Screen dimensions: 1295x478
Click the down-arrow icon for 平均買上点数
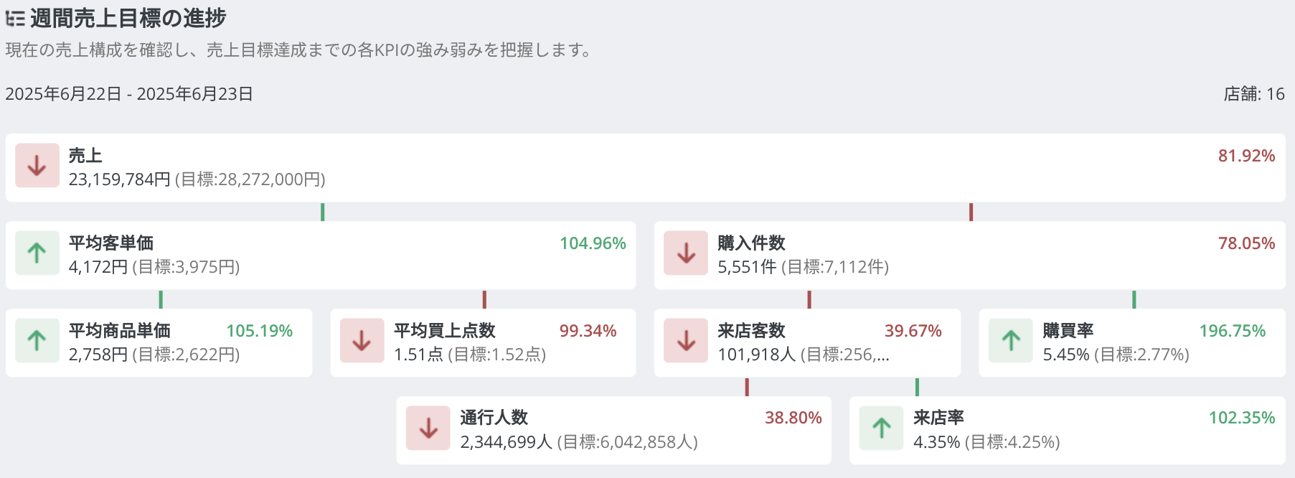click(x=362, y=341)
